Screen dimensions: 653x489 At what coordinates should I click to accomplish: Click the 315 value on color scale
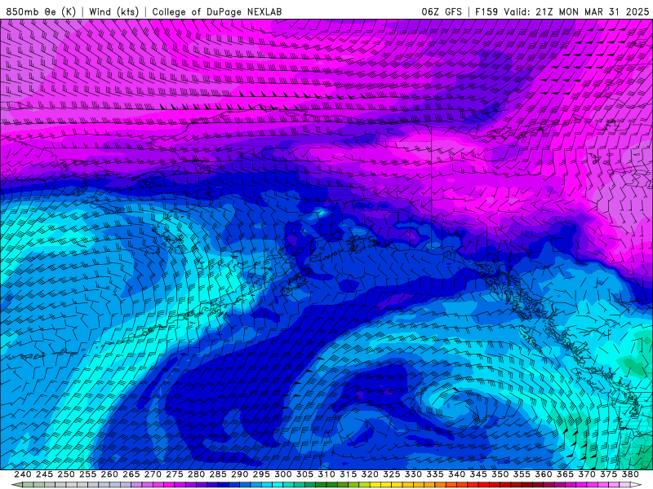(x=349, y=474)
